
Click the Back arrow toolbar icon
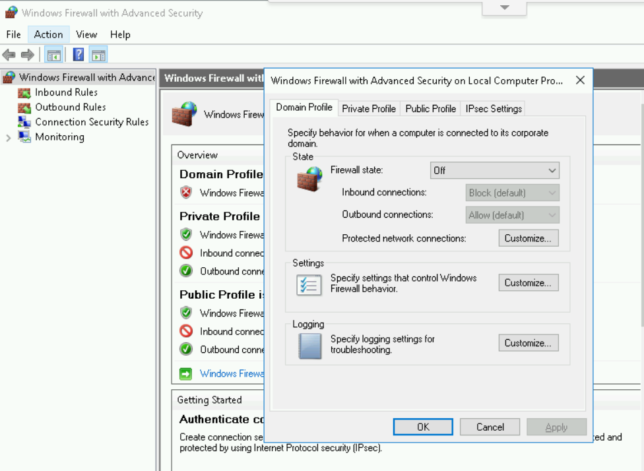9,55
